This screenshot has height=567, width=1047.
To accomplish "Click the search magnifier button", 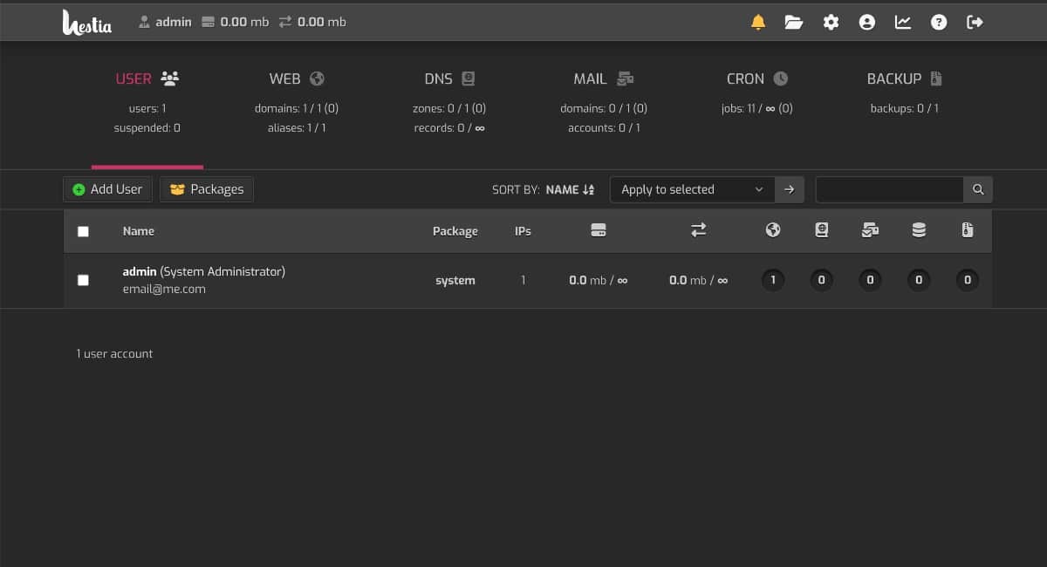I will [978, 189].
